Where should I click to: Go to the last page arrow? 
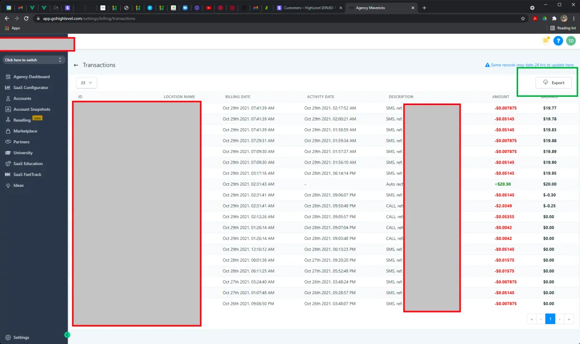click(569, 319)
